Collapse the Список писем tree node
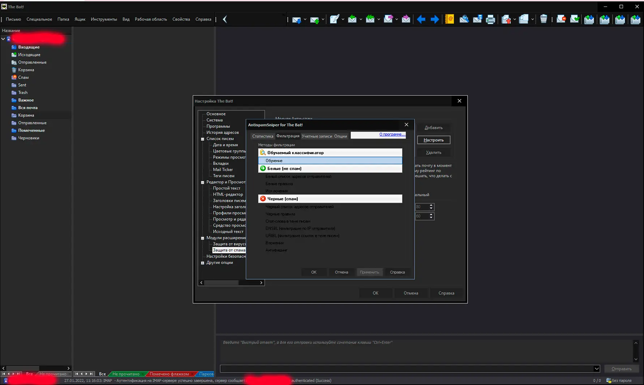This screenshot has width=644, height=385. (x=203, y=139)
